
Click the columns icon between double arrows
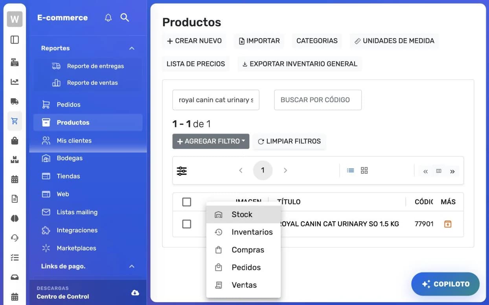tap(439, 171)
